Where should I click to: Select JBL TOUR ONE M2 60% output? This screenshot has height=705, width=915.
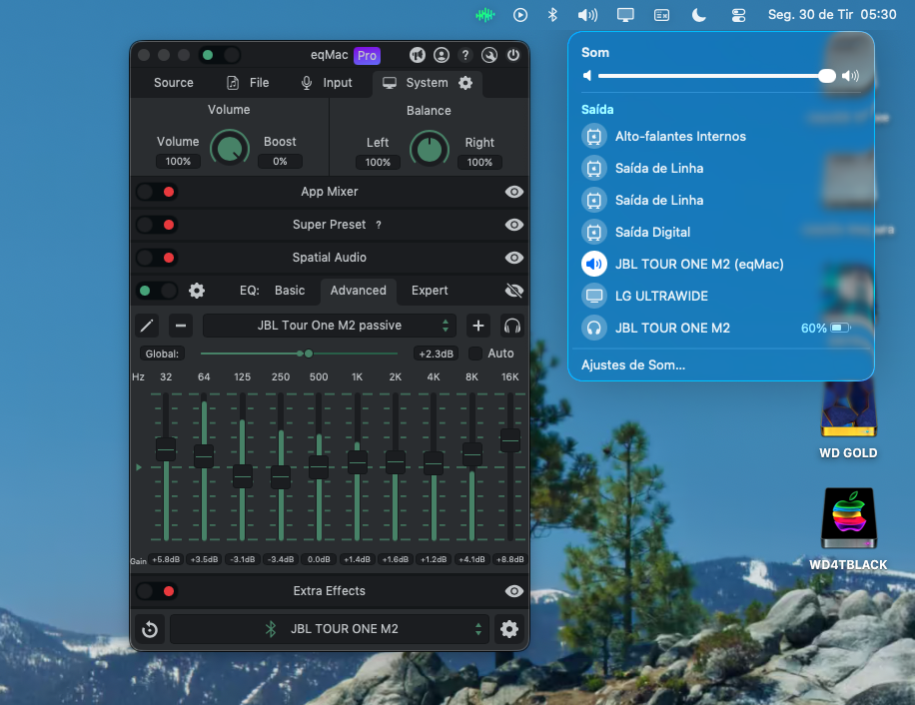pyautogui.click(x=720, y=329)
